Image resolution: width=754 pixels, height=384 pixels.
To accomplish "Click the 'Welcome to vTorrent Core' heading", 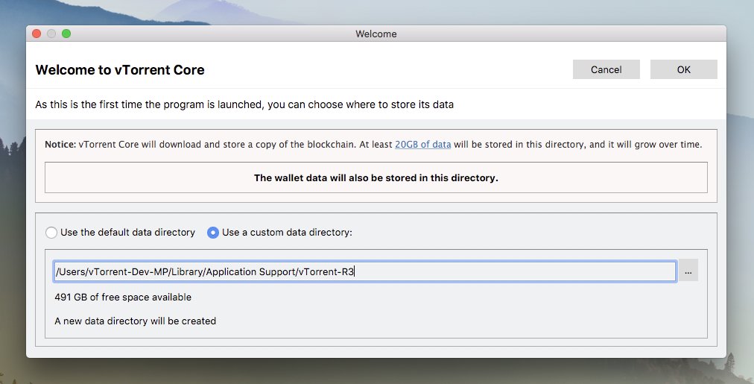I will tap(120, 70).
